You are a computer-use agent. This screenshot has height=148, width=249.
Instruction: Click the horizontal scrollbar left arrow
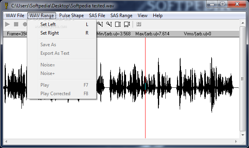click(x=6, y=141)
